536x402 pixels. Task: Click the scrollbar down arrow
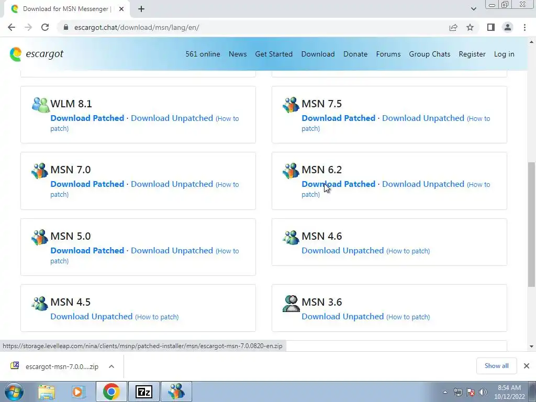[531, 347]
